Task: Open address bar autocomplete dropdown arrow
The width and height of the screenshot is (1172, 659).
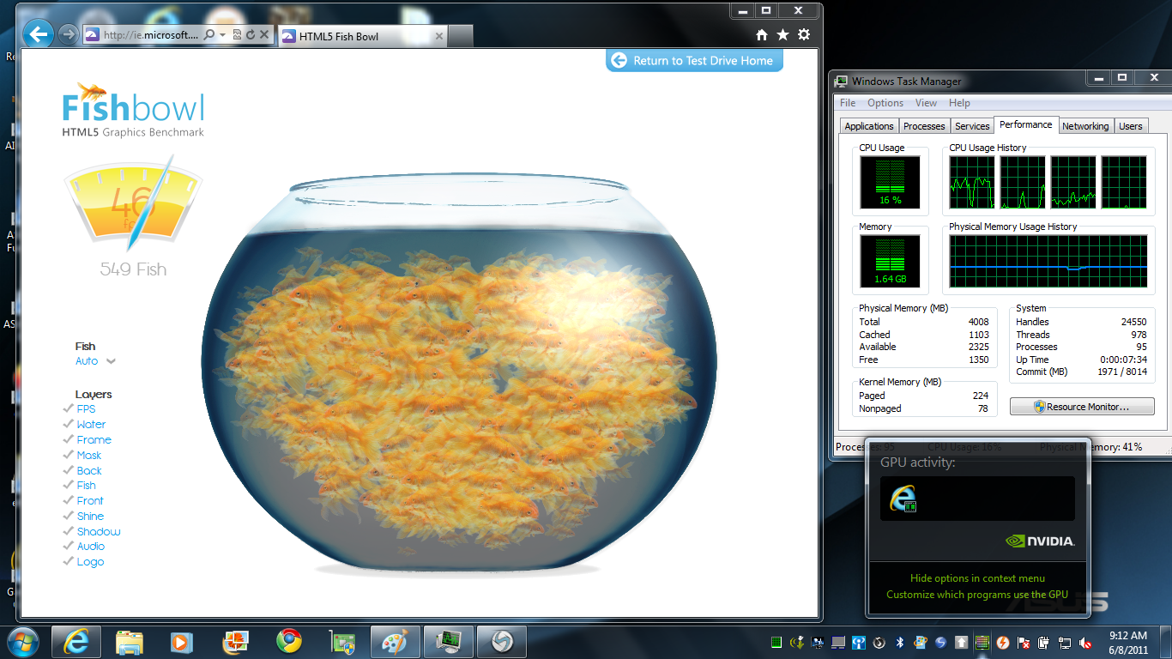Action: (x=222, y=35)
